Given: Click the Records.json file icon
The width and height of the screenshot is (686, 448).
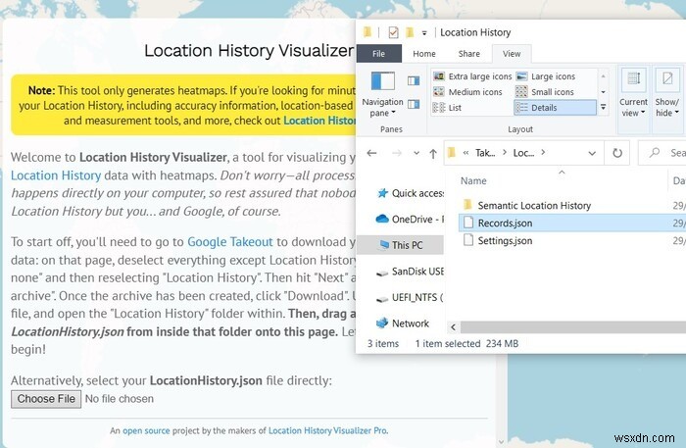Looking at the screenshot, I should [x=468, y=223].
